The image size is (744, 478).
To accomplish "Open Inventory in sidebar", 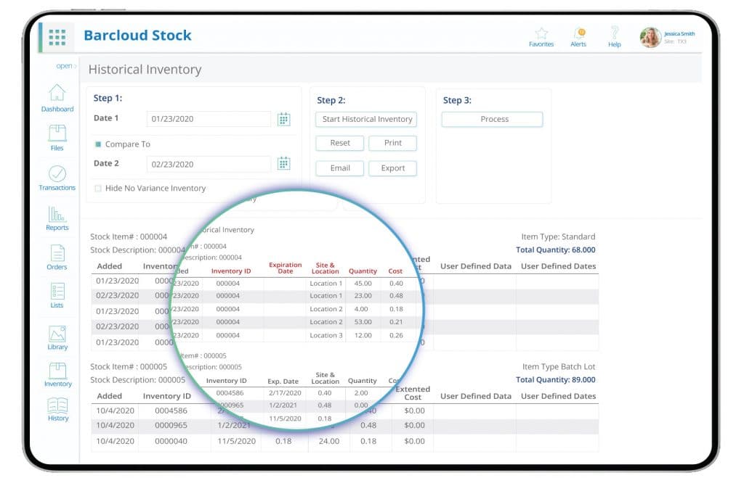I will (x=58, y=375).
